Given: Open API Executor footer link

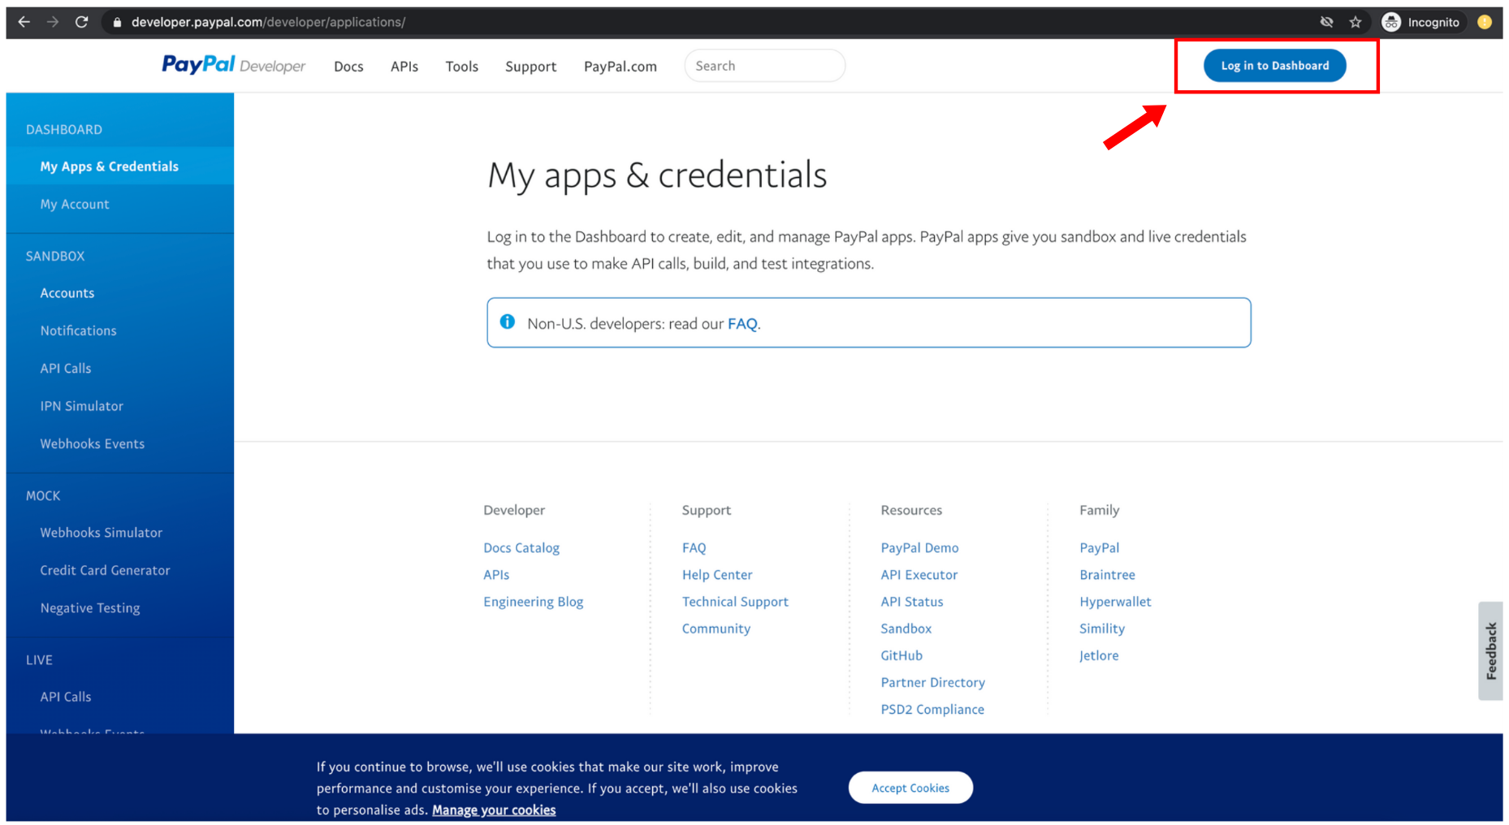Looking at the screenshot, I should coord(919,575).
